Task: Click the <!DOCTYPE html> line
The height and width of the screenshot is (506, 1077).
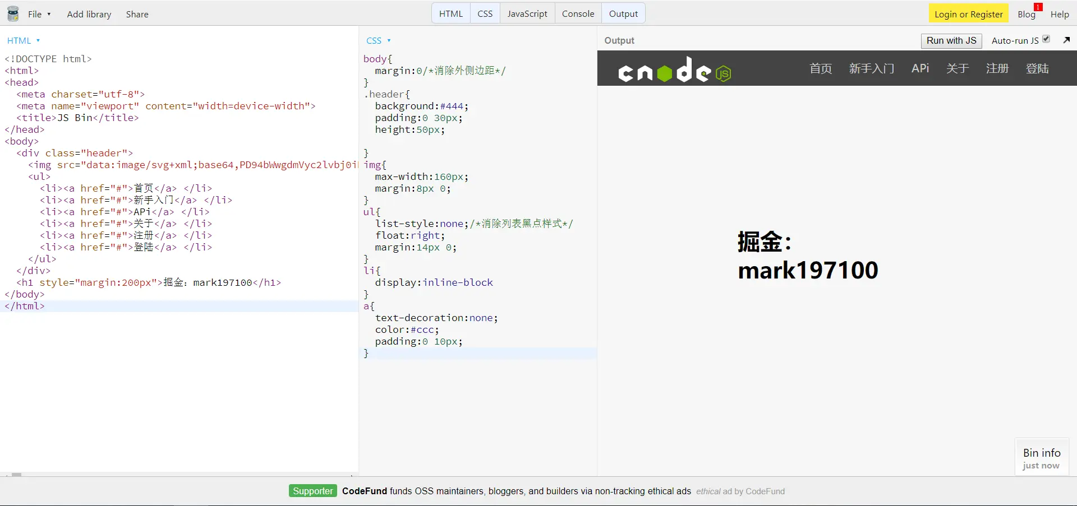Action: (48, 59)
